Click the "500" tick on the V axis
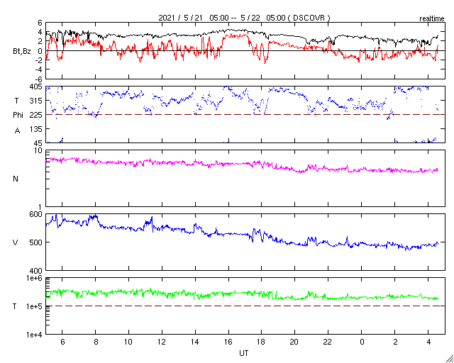This screenshot has width=454, height=363. click(37, 242)
